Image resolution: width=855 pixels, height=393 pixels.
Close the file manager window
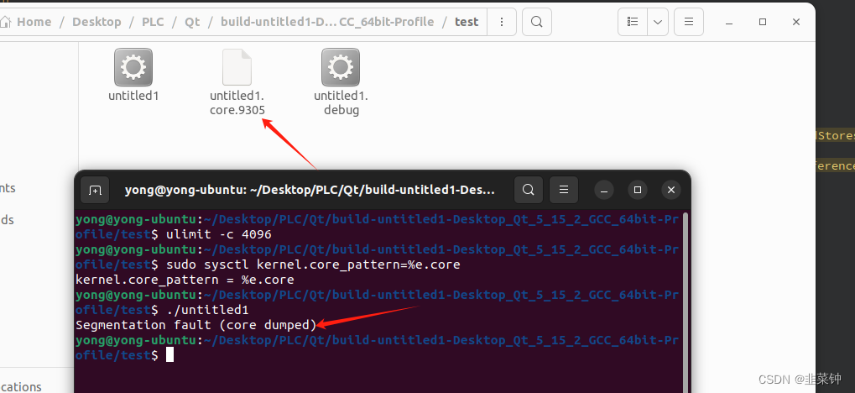point(796,22)
